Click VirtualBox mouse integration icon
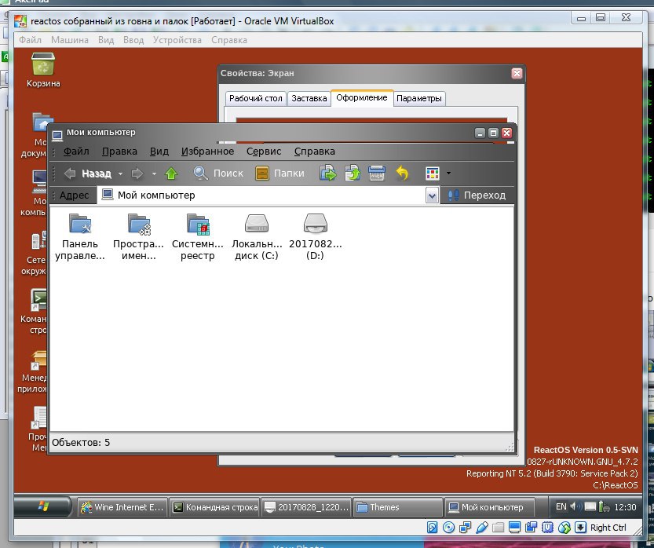 click(x=564, y=528)
